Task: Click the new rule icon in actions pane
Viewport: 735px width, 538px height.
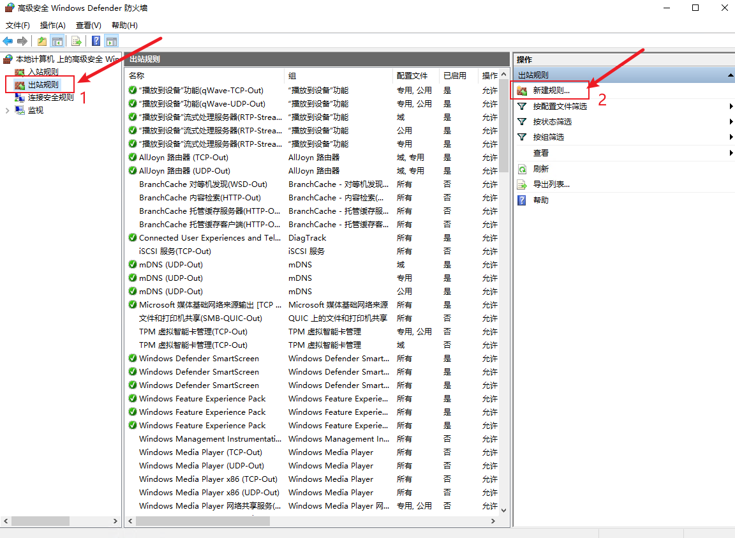Action: (522, 91)
